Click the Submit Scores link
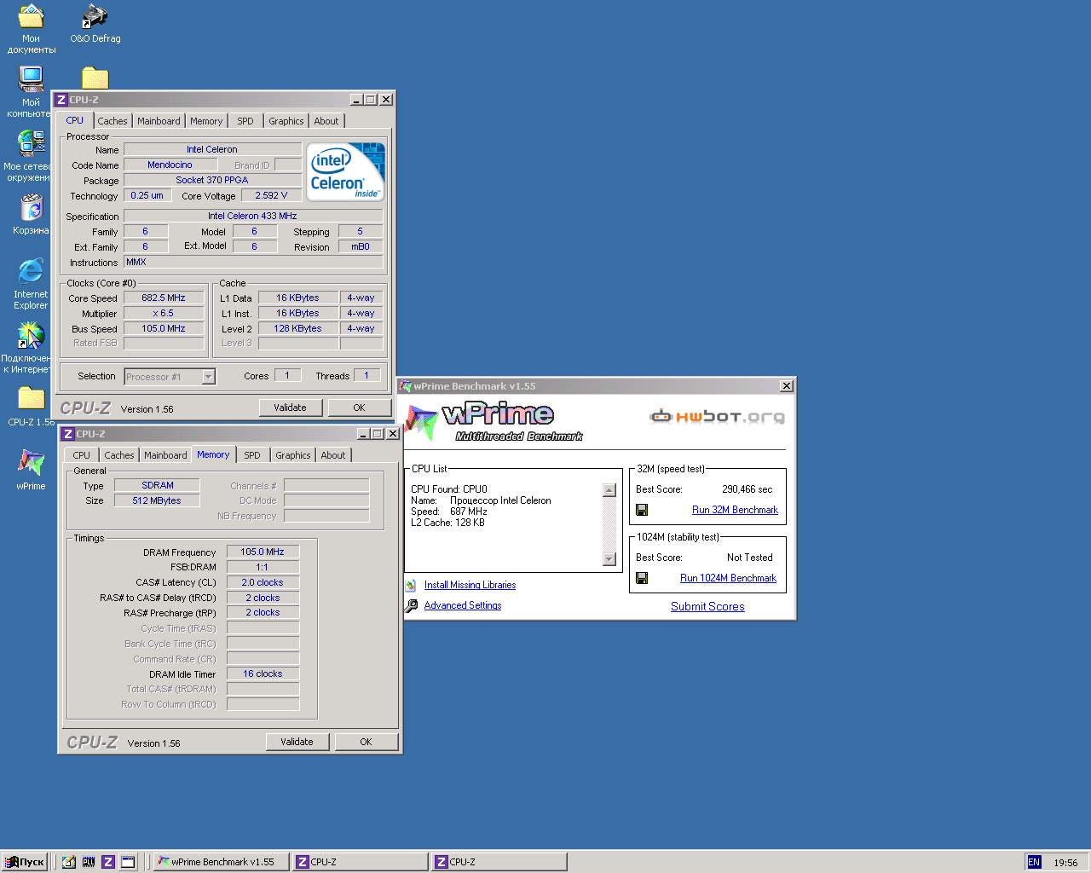 [x=707, y=606]
